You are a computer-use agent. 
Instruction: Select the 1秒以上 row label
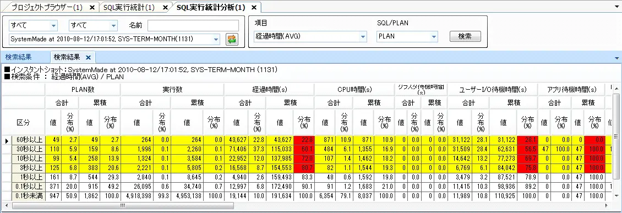[29, 177]
